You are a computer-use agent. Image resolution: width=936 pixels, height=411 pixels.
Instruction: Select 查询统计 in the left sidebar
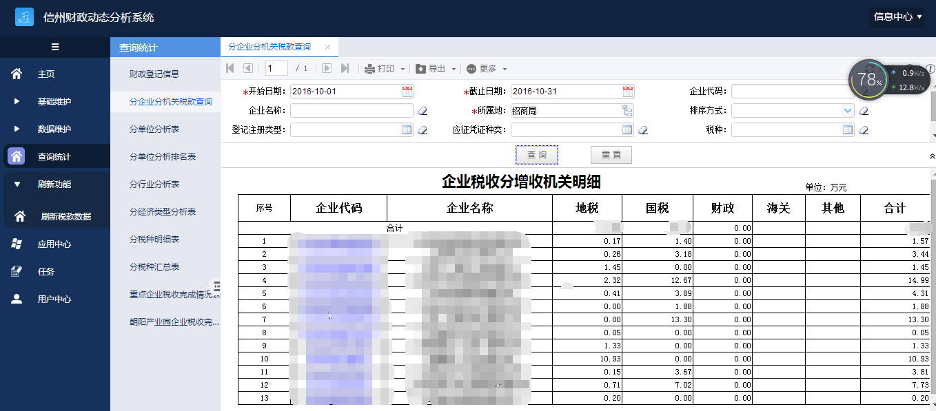click(54, 157)
